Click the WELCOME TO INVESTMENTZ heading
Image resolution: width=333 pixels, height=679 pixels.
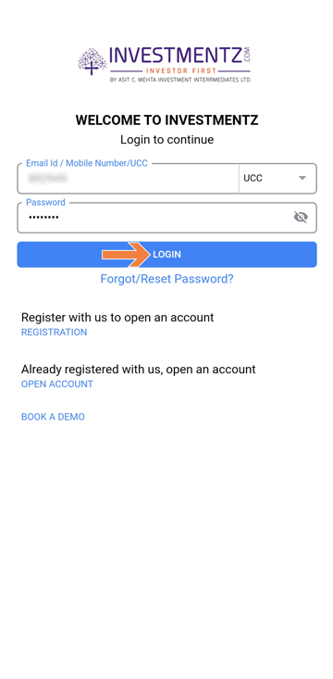pos(166,119)
